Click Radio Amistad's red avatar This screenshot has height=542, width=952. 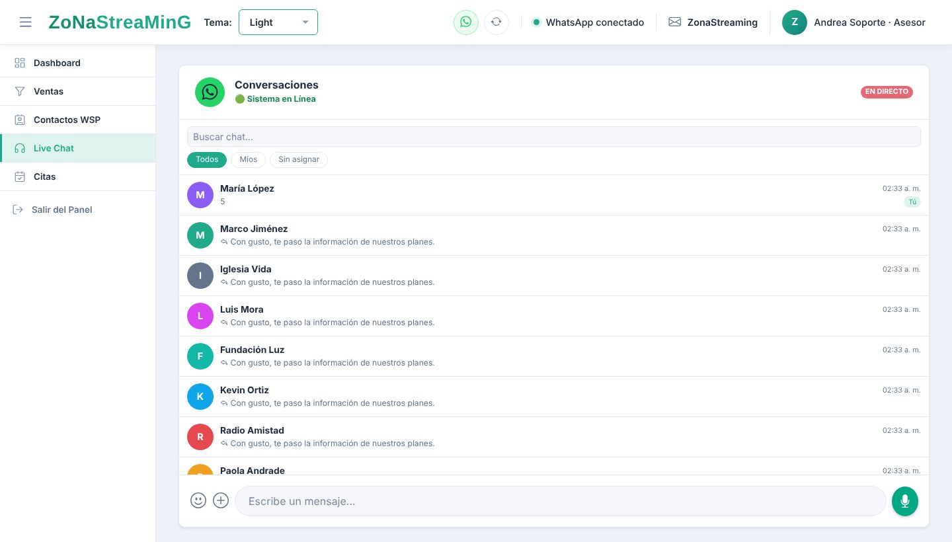click(x=200, y=437)
